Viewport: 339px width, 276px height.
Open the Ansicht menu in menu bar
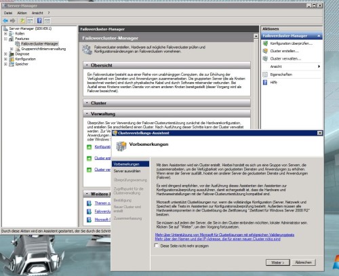click(37, 13)
